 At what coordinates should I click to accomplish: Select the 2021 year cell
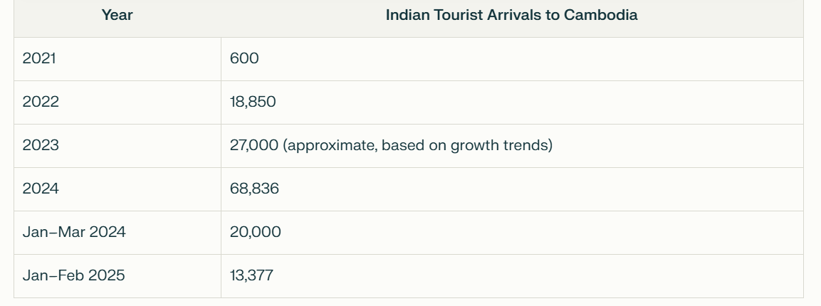pyautogui.click(x=39, y=58)
